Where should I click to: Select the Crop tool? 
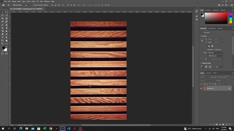(3, 19)
